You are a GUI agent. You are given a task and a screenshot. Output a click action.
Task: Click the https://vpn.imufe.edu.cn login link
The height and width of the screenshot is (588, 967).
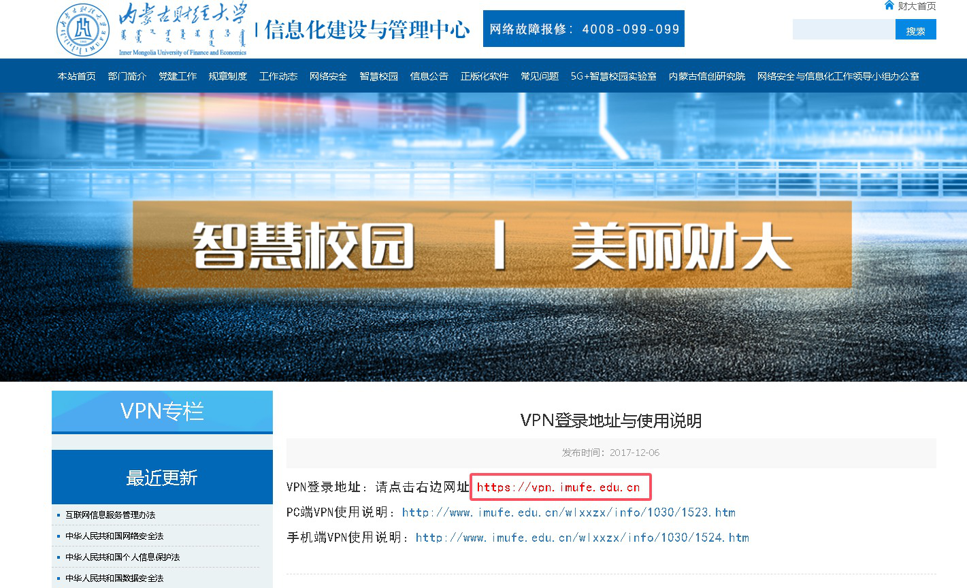tap(558, 487)
